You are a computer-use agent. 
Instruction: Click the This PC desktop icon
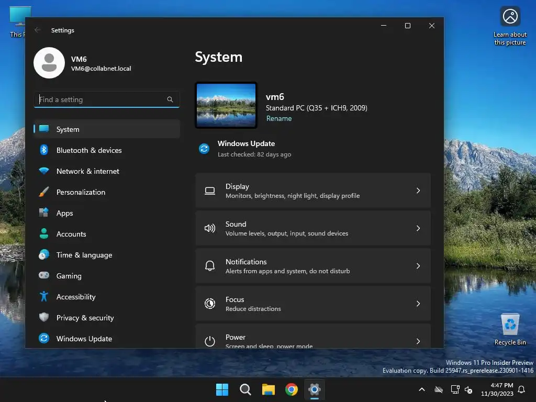(x=17, y=22)
